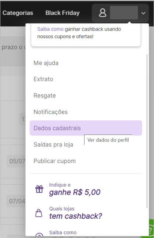Click the gift box referral icon
Screen dimensions: 154x238
(39, 189)
